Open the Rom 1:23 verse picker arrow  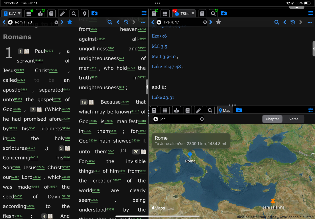10,22
